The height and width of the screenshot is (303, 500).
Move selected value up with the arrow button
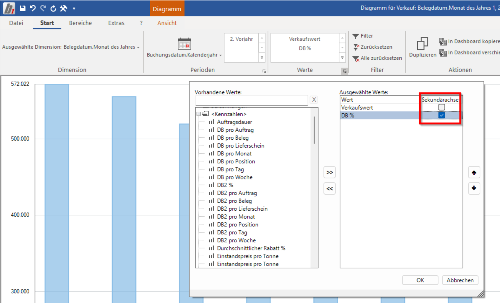coord(474,173)
